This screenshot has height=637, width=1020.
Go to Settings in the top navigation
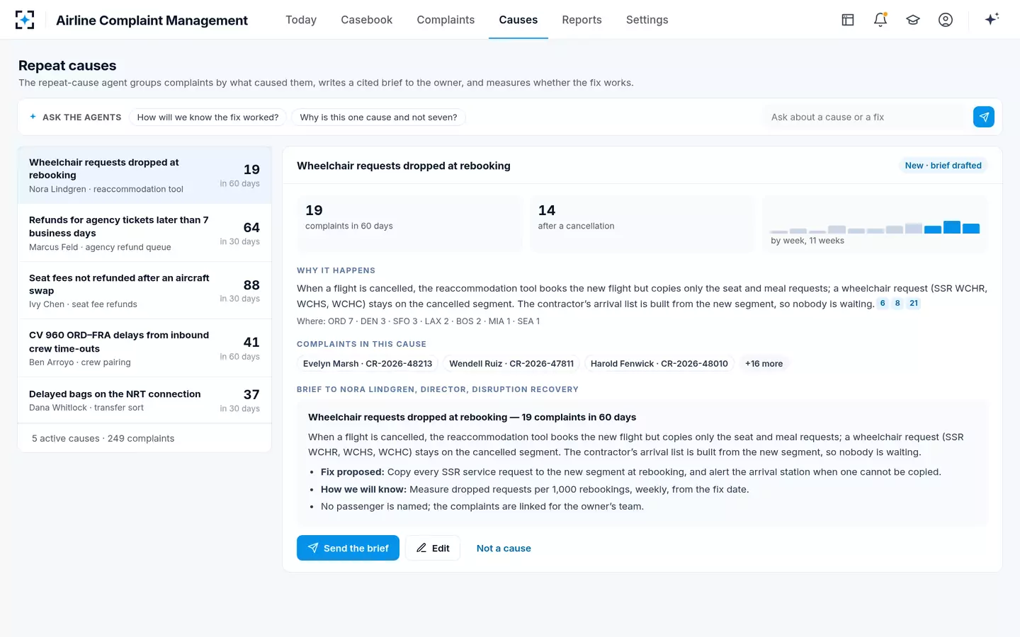point(647,20)
